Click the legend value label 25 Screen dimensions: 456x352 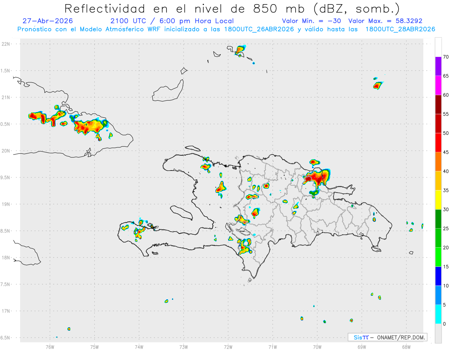(x=446, y=229)
